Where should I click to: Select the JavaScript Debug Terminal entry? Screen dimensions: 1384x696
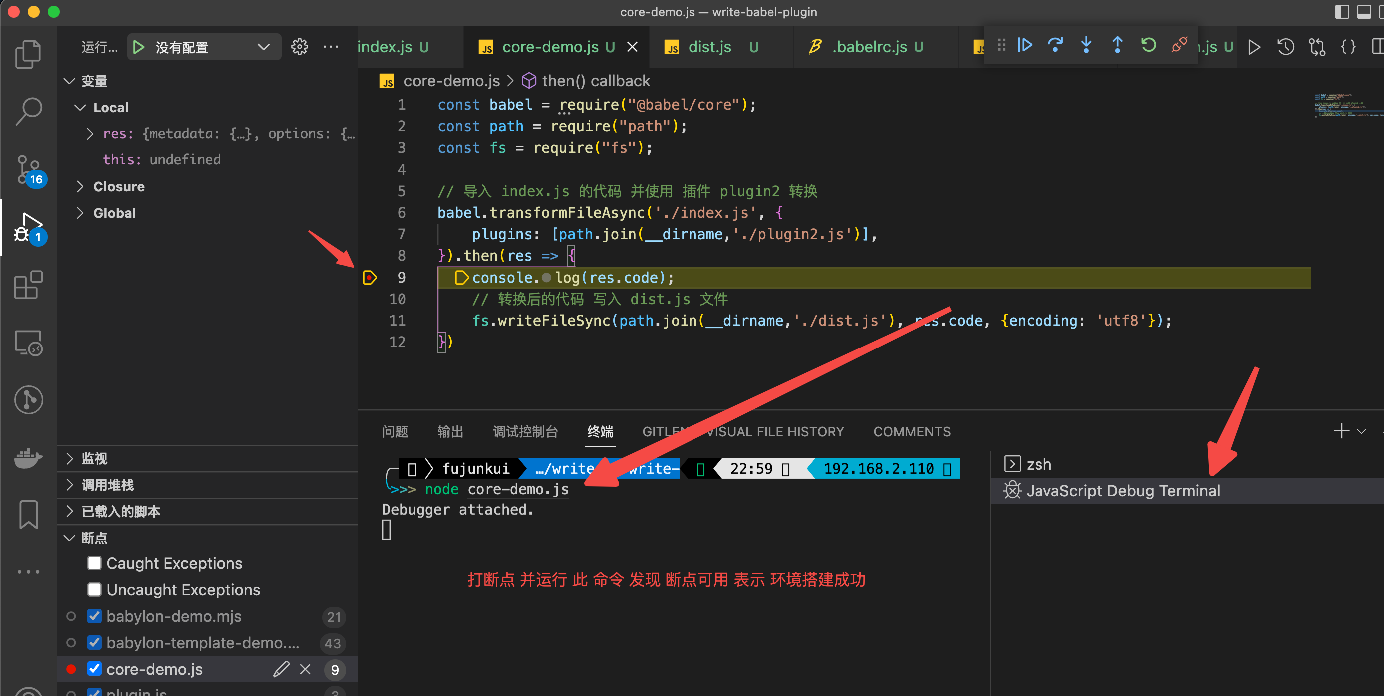point(1123,491)
